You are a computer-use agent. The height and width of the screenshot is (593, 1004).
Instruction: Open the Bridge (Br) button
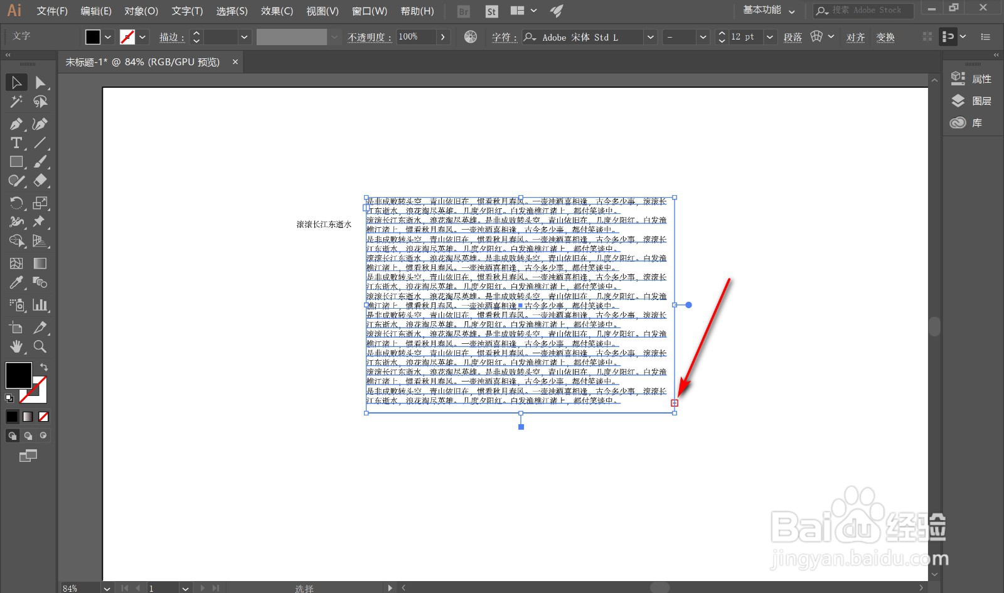pos(464,11)
